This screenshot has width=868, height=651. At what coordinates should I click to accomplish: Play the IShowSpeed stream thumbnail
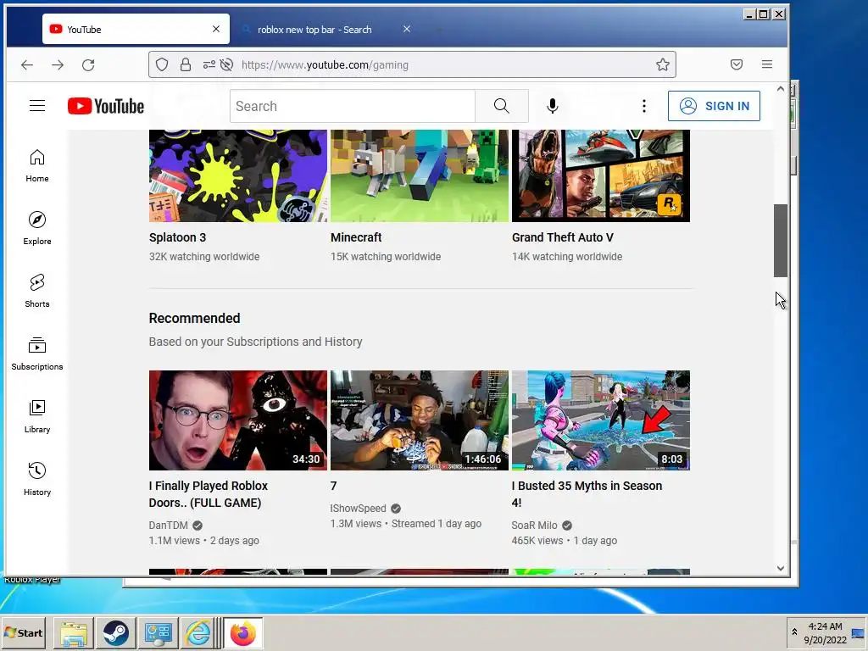coord(420,420)
